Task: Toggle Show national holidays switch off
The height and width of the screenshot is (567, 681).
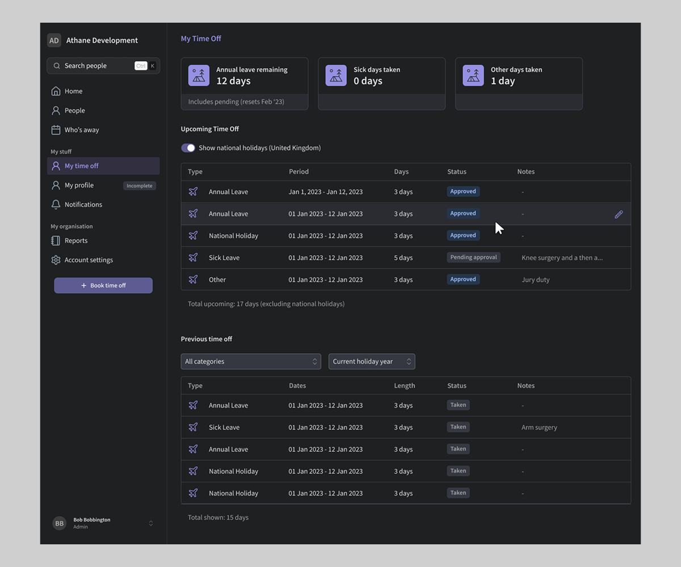Action: coord(188,148)
